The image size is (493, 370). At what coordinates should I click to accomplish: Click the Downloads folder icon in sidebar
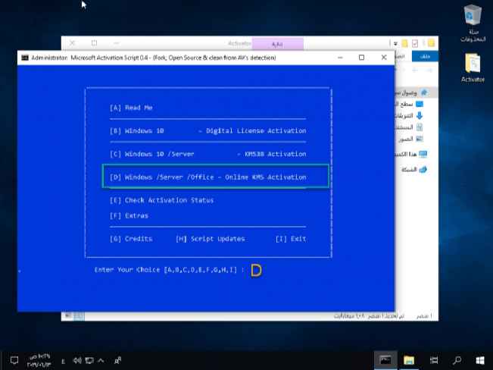[x=420, y=115]
